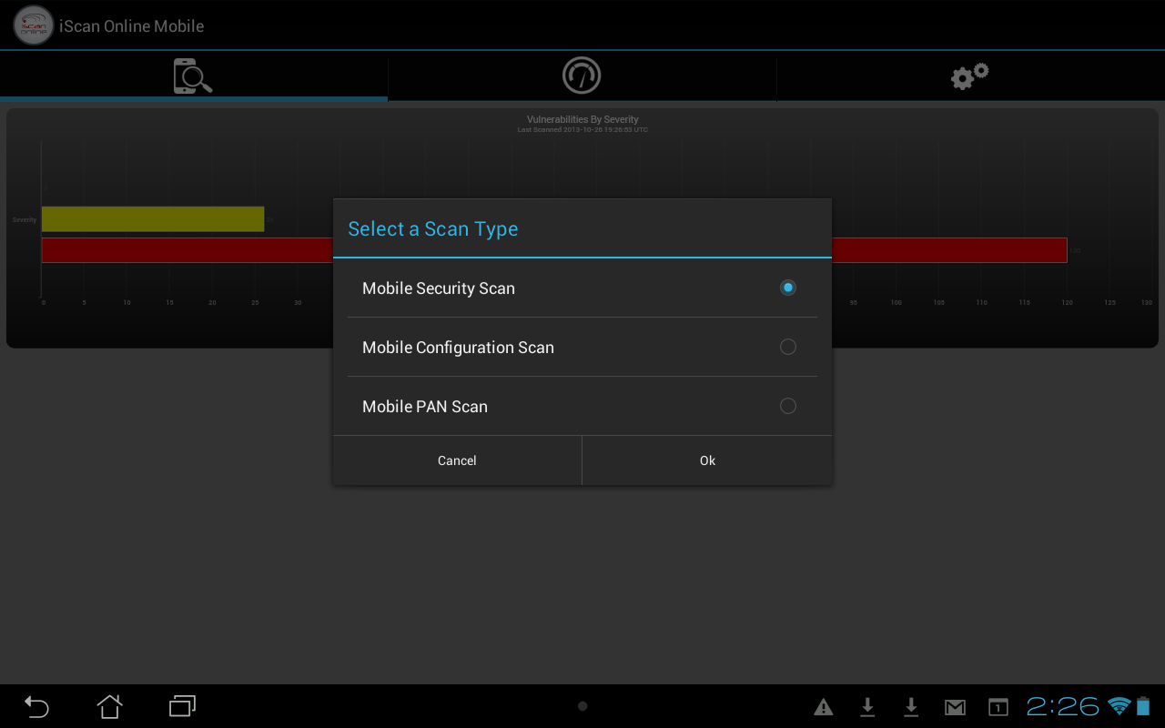The height and width of the screenshot is (728, 1165).
Task: Open the calendar notification icon
Action: tap(998, 707)
